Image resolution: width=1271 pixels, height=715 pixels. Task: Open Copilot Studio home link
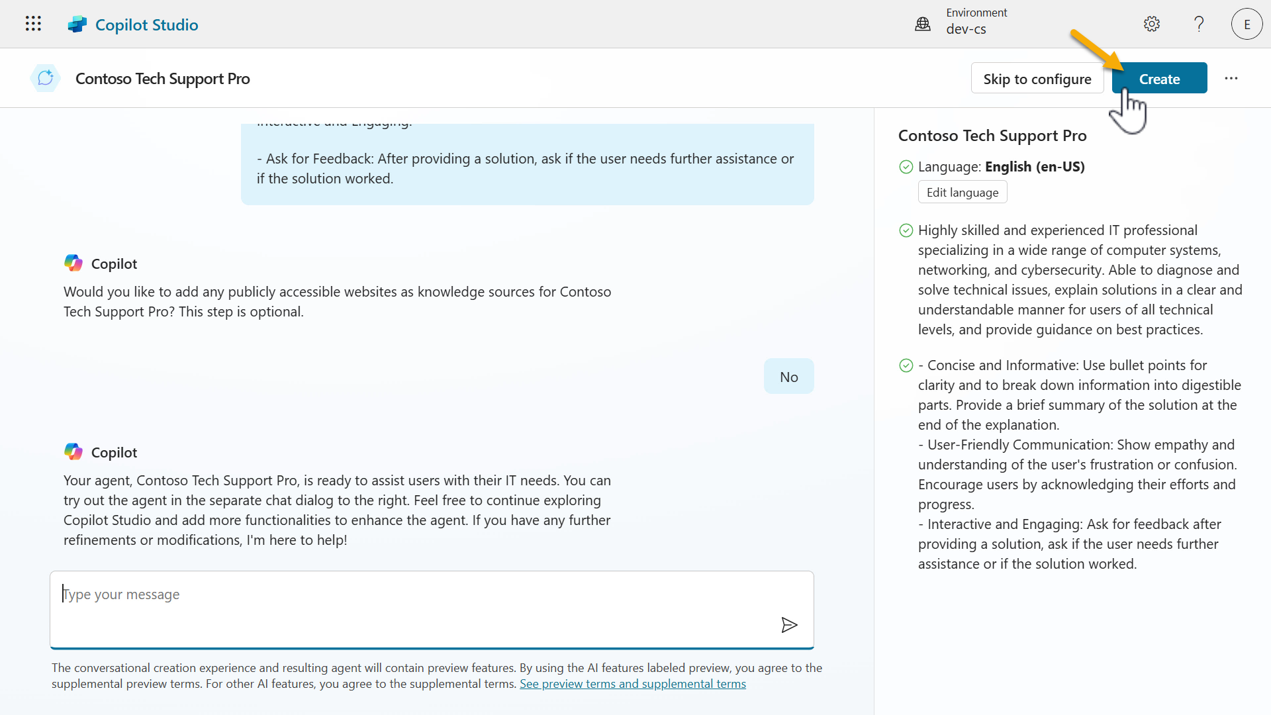(x=146, y=24)
